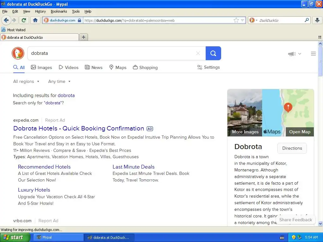The height and width of the screenshot is (242, 323).
Task: Click the URL address bar
Action: pyautogui.click(x=158, y=20)
